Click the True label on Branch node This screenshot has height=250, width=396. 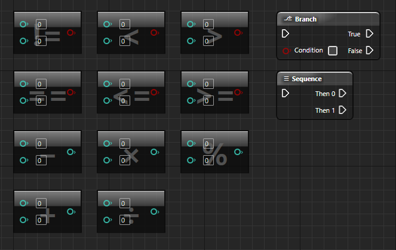coord(354,34)
